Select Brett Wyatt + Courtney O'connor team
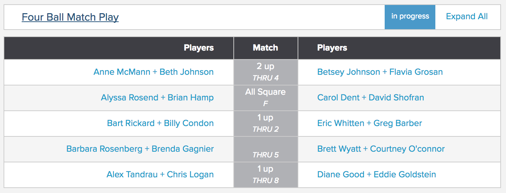506x193 pixels. (x=381, y=149)
